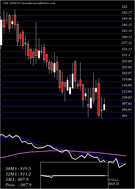
Task: Click the 'NSE ASHIANA munafa.munafasutra.com' title text
Action: 29,3
